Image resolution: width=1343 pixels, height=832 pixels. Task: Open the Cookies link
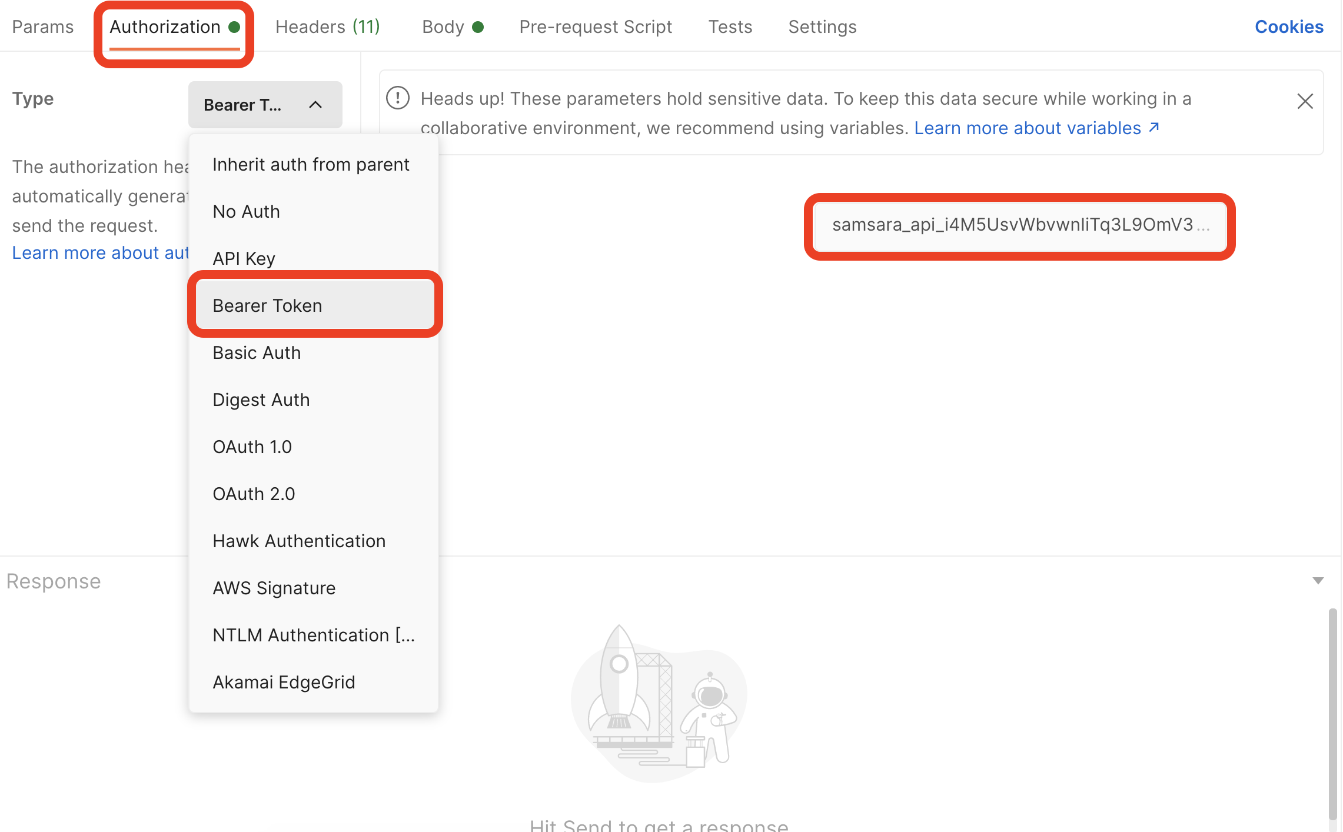(1288, 26)
